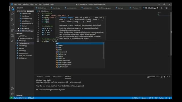Open the terminal launch profile dropdown
The height and width of the screenshot is (102, 182).
click(159, 77)
